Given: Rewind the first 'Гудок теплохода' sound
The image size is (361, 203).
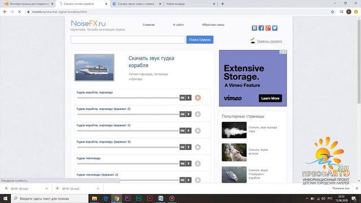Looking at the screenshot, I should click(182, 164).
